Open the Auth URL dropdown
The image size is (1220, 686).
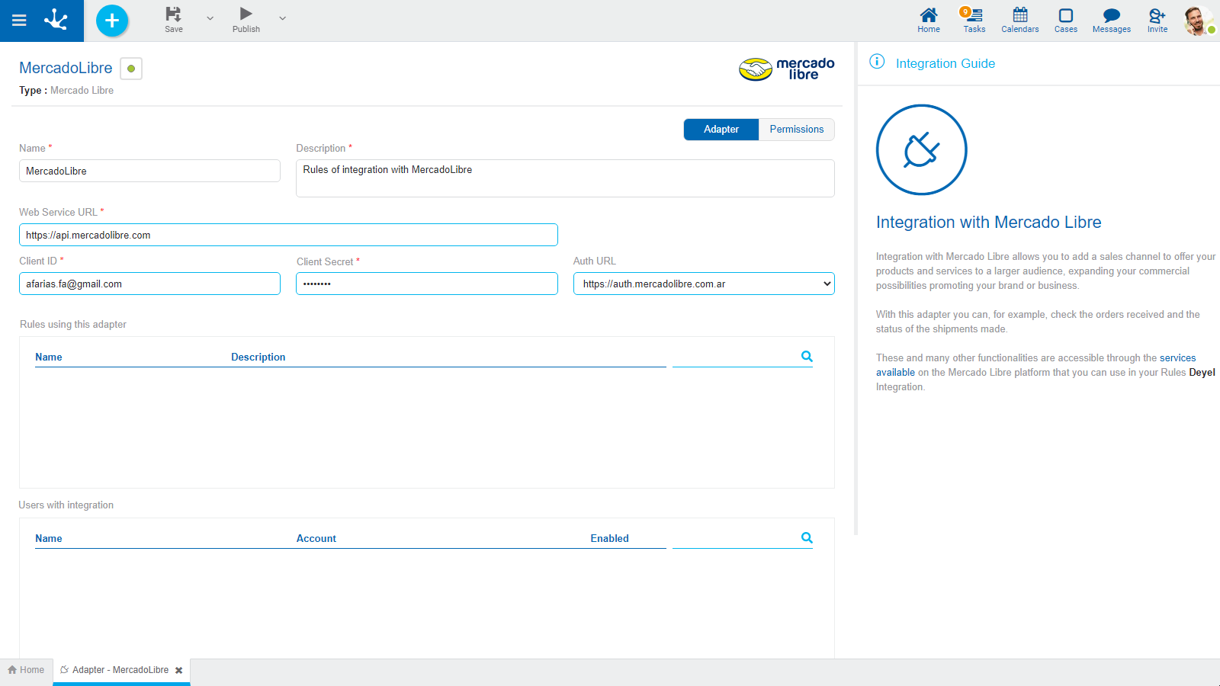[703, 284]
